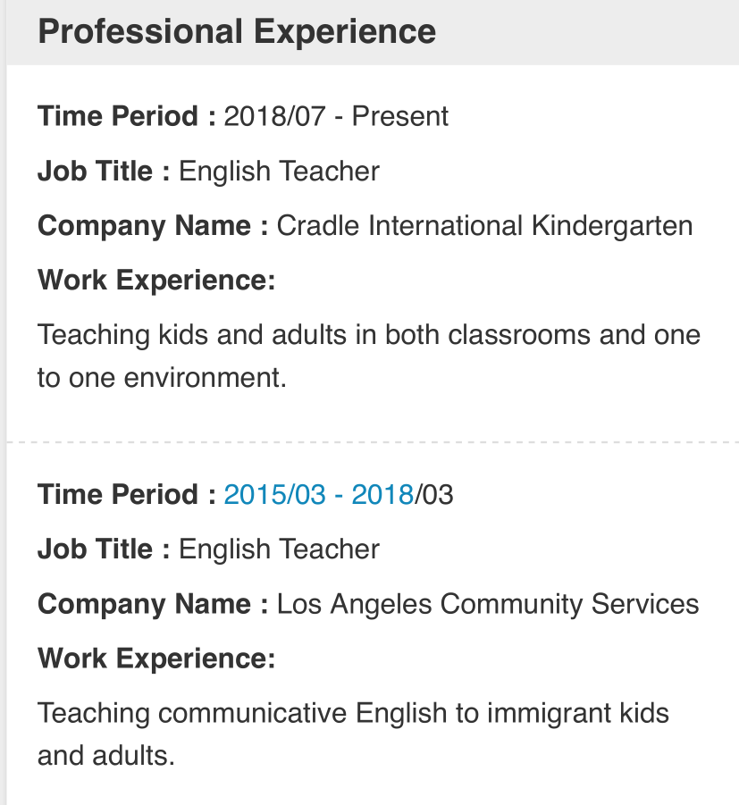Viewport: 739px width, 805px height.
Task: Click the Job Title label in the 2015/03 entry
Action: 103,549
